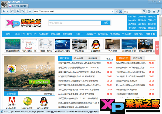Click the status bar page icon
The height and width of the screenshot is (114, 162).
2,112
